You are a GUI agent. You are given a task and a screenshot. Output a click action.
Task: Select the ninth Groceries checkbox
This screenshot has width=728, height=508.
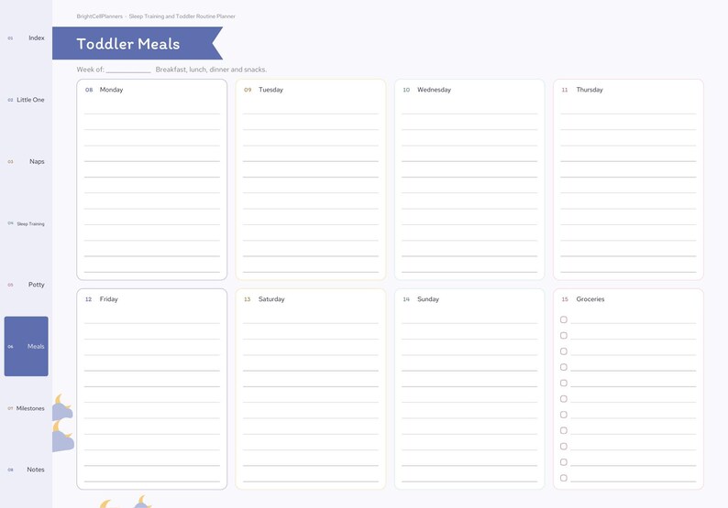click(564, 447)
